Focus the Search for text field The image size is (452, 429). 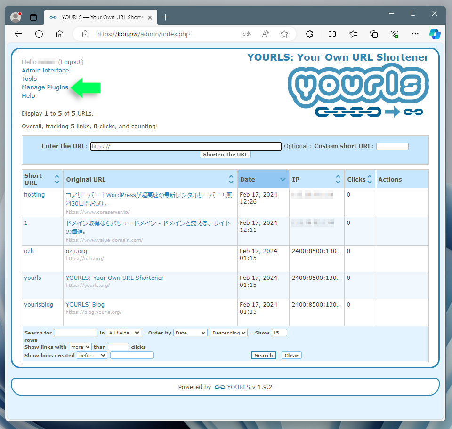[75, 333]
